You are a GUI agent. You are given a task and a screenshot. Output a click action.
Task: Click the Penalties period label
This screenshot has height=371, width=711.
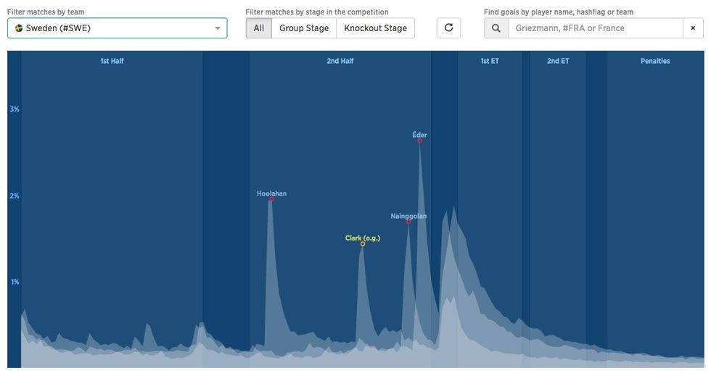tap(655, 61)
